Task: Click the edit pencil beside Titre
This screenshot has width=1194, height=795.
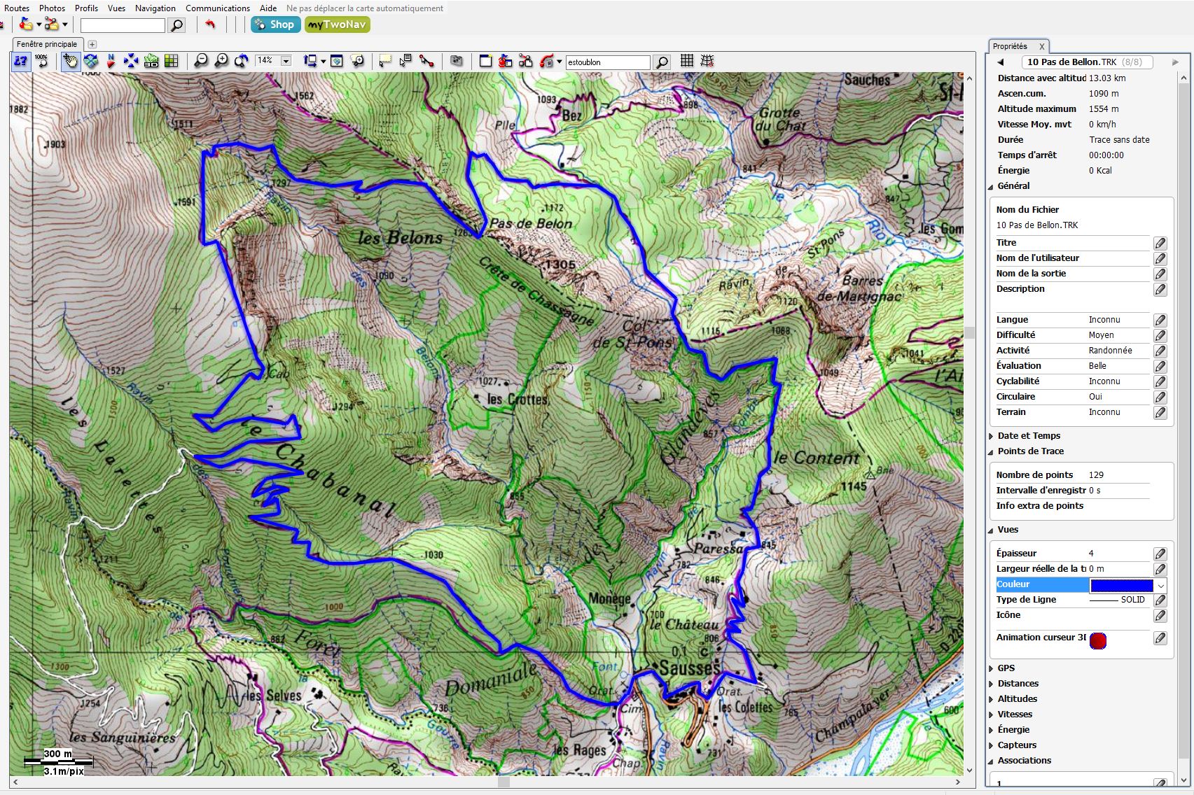Action: pos(1160,243)
